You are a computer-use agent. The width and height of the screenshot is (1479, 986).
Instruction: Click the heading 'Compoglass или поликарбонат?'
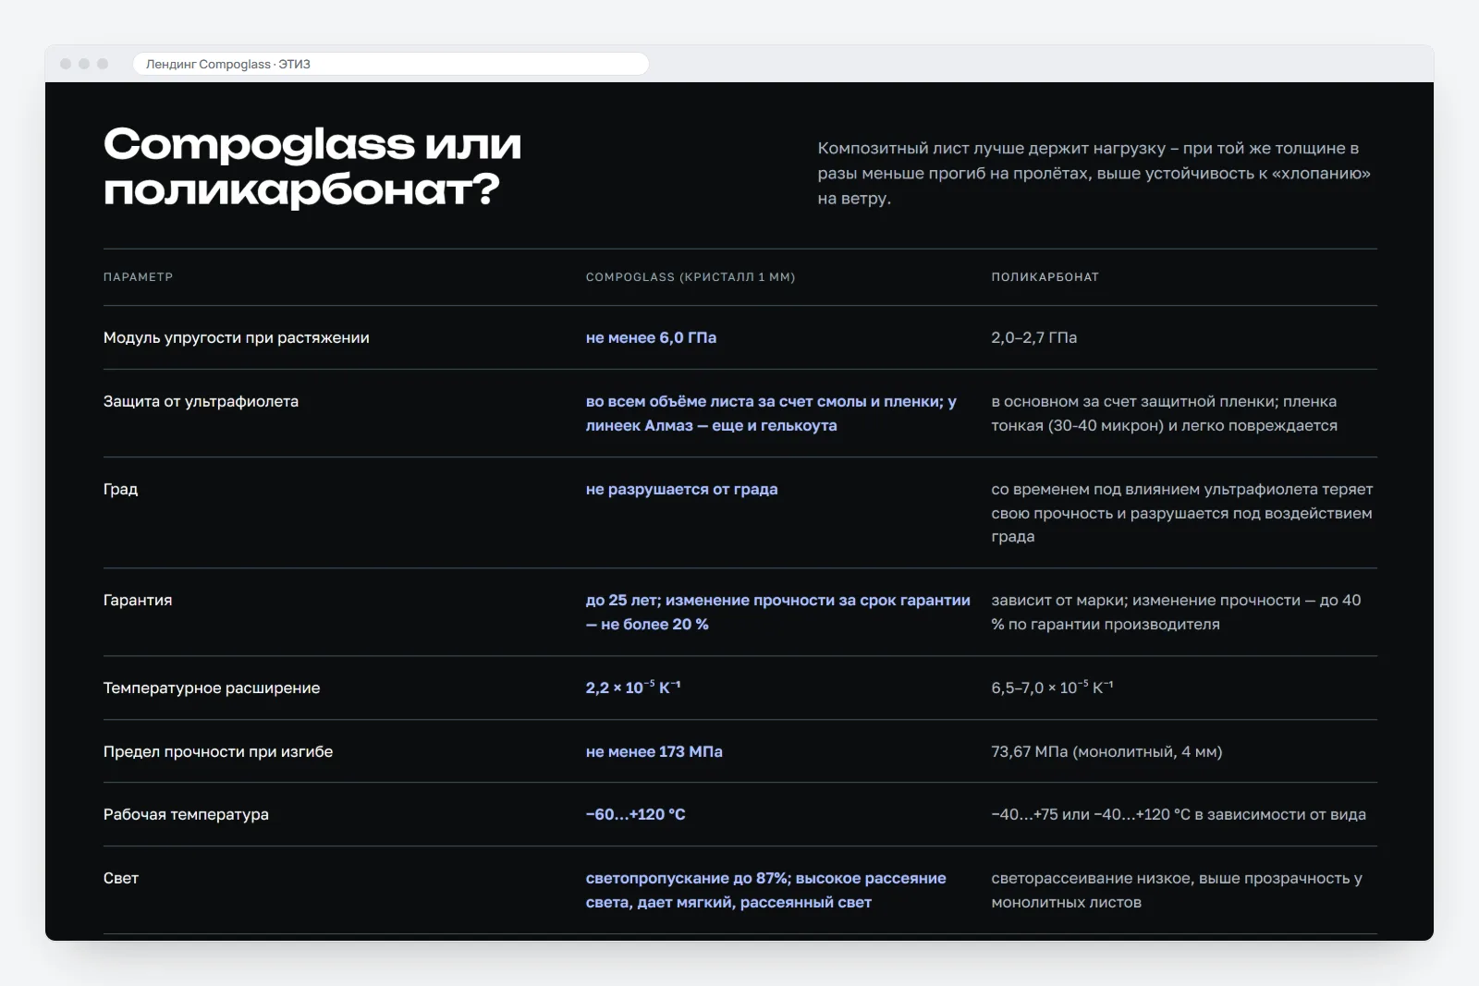click(x=312, y=166)
